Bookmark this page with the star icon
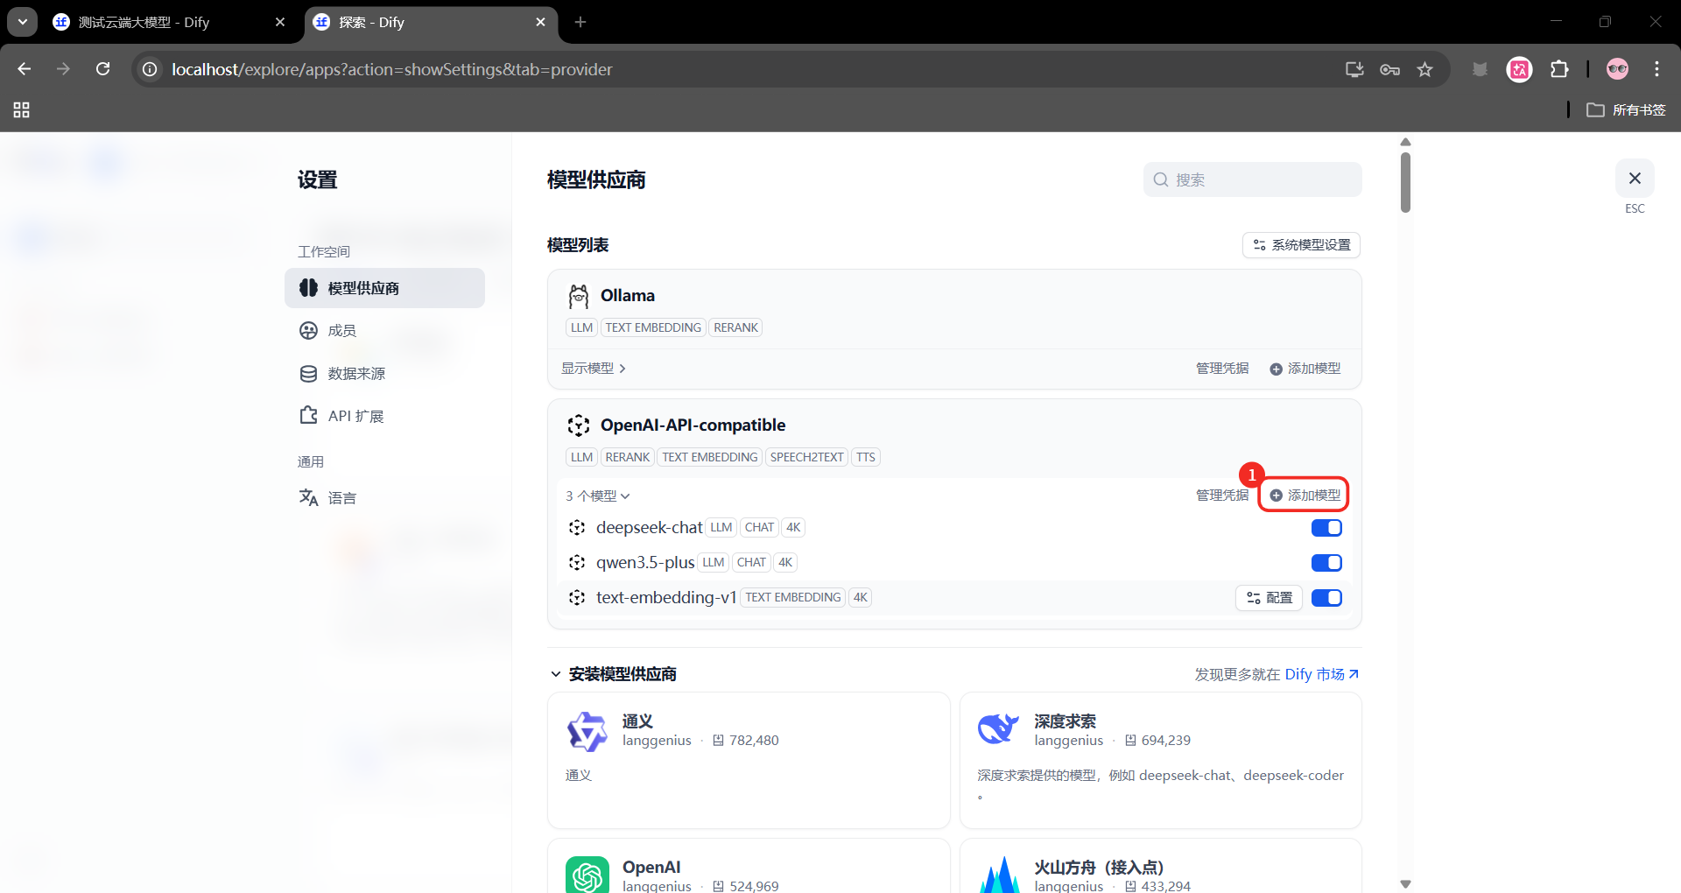The width and height of the screenshot is (1681, 893). click(1425, 69)
